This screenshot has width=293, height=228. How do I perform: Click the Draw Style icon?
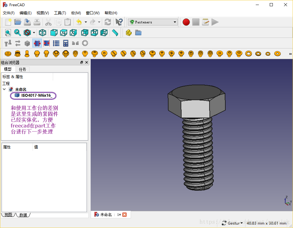pos(27,33)
